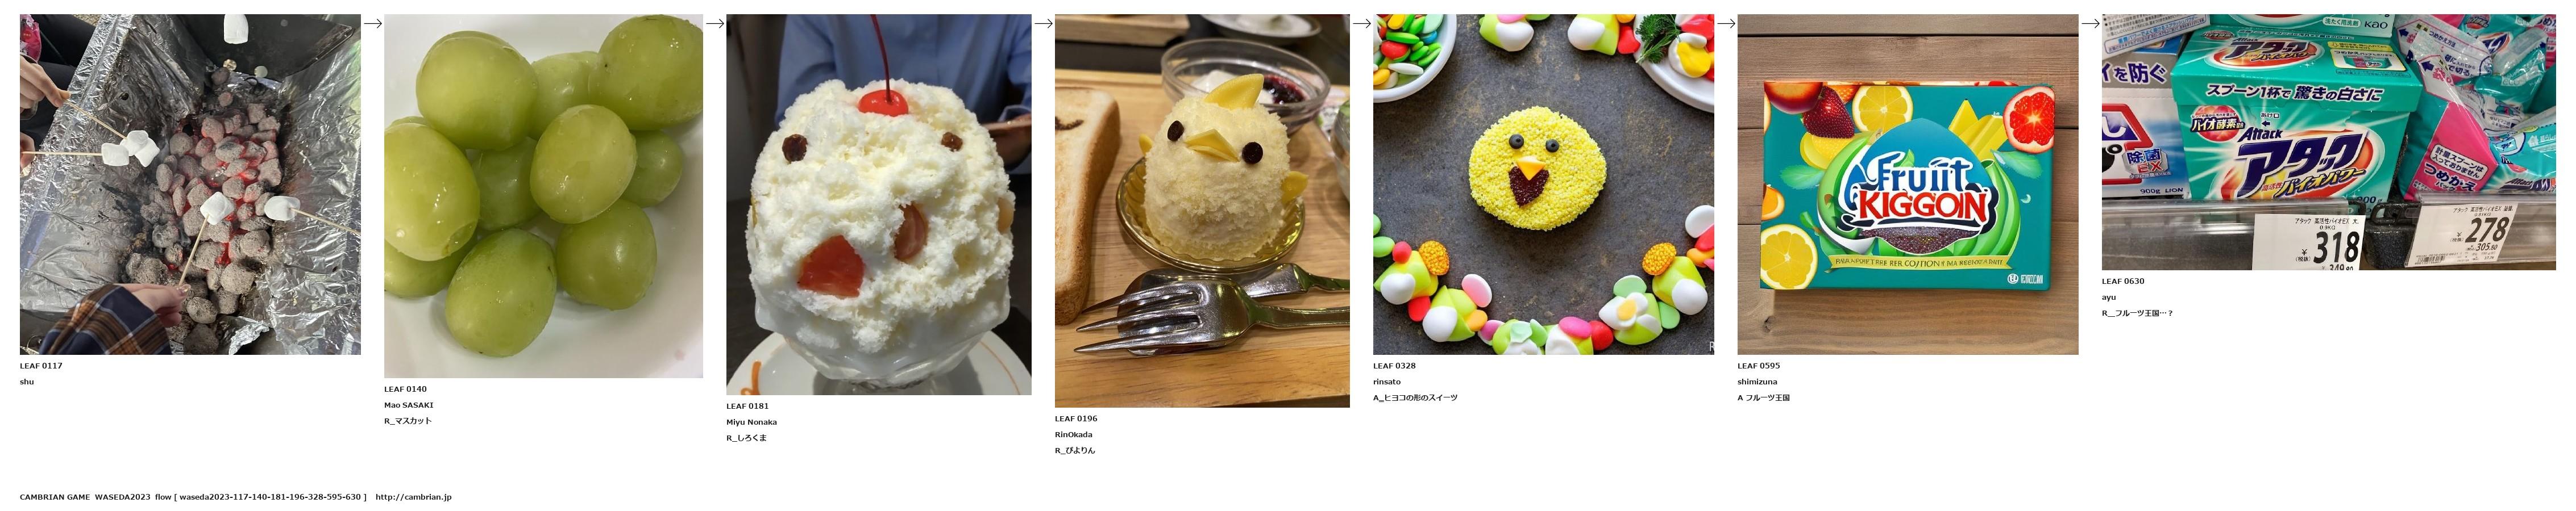Select the LEAF 0181 label
This screenshot has width=2576, height=511.
point(747,406)
